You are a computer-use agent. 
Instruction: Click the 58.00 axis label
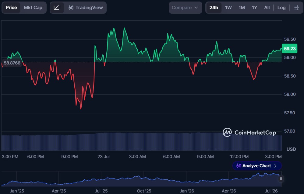pyautogui.click(x=290, y=94)
